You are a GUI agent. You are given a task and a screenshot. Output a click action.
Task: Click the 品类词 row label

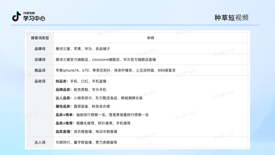click(40, 81)
